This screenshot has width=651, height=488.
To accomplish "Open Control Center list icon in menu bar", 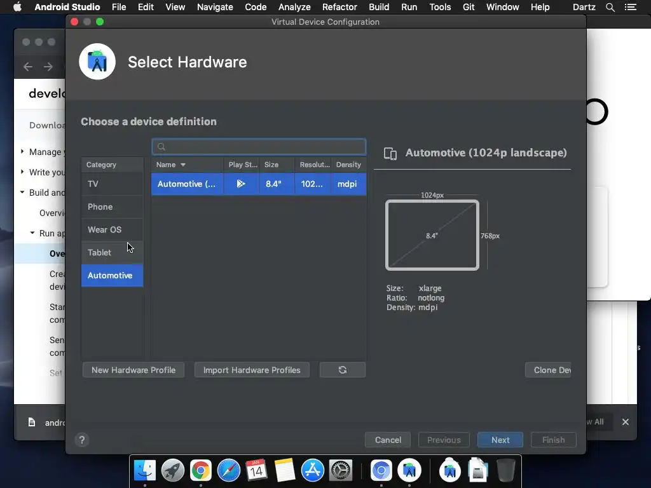I will (631, 7).
